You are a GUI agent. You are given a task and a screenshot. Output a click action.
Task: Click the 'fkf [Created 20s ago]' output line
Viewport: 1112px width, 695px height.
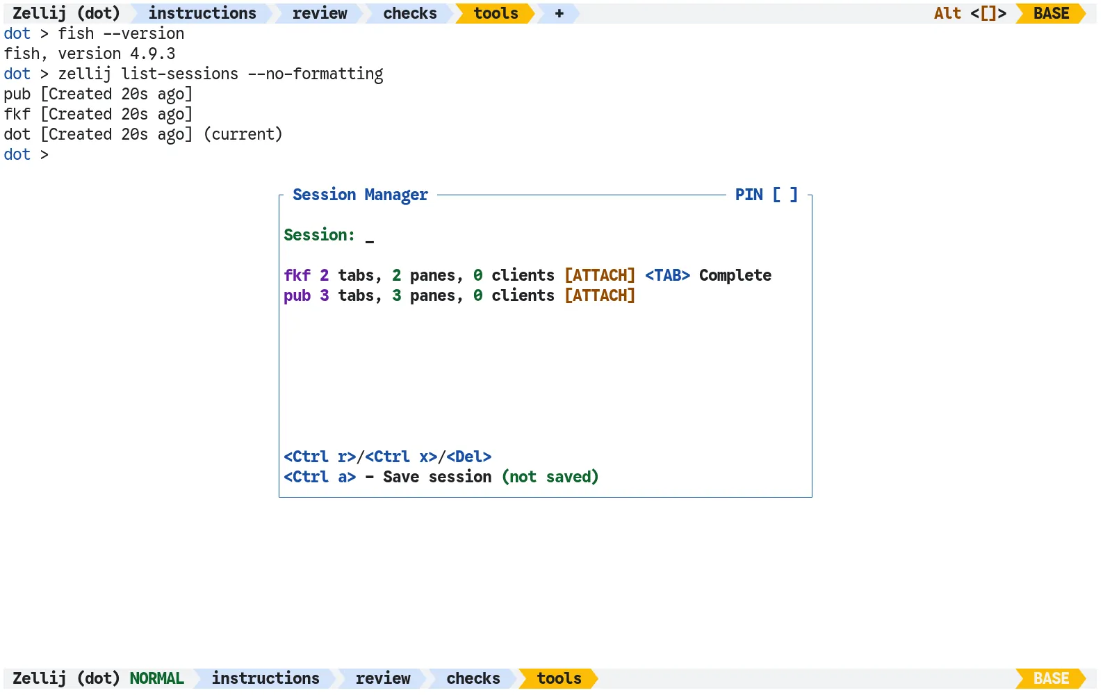pos(98,114)
